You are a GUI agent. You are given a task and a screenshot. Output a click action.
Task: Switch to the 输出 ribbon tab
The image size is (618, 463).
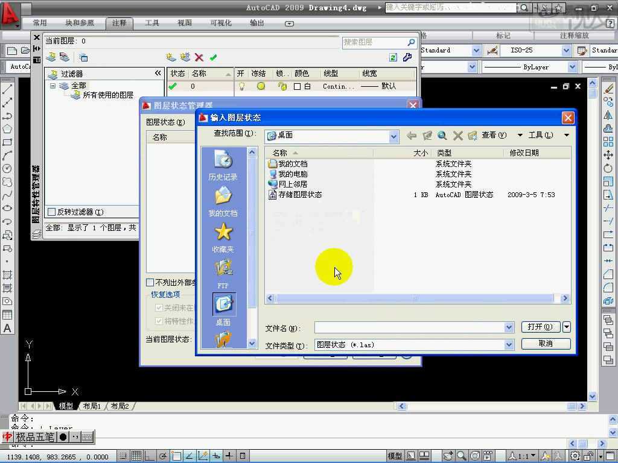257,23
